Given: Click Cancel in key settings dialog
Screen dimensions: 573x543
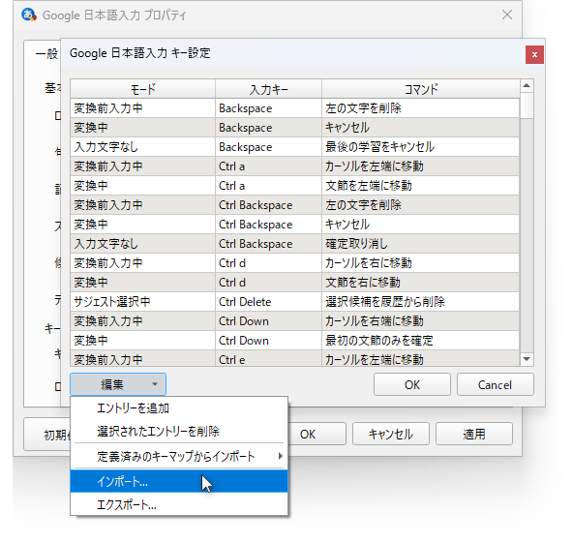Looking at the screenshot, I should tap(496, 384).
